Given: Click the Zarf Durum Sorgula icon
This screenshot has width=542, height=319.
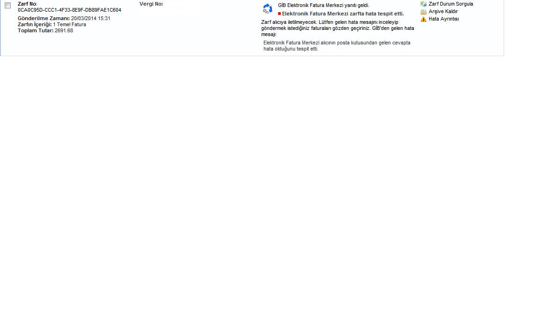Looking at the screenshot, I should (424, 4).
